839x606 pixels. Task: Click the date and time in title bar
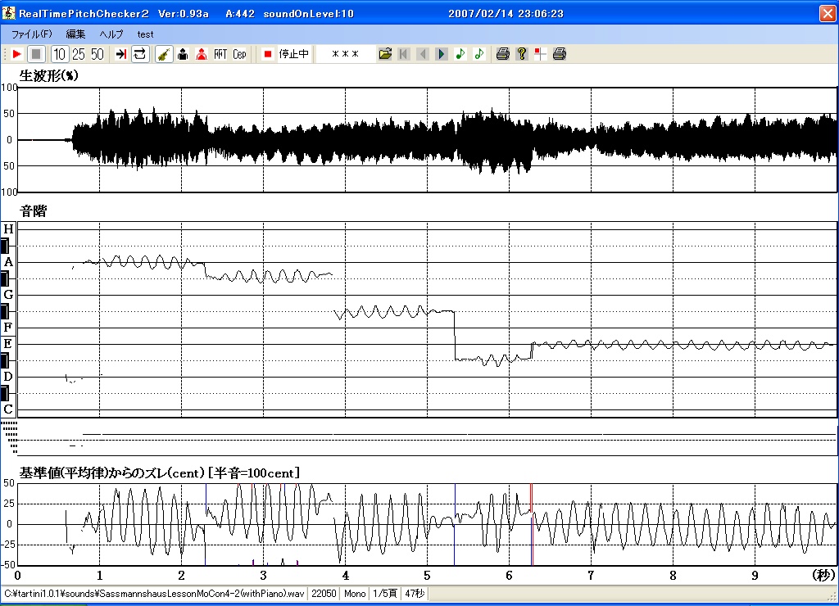[506, 13]
